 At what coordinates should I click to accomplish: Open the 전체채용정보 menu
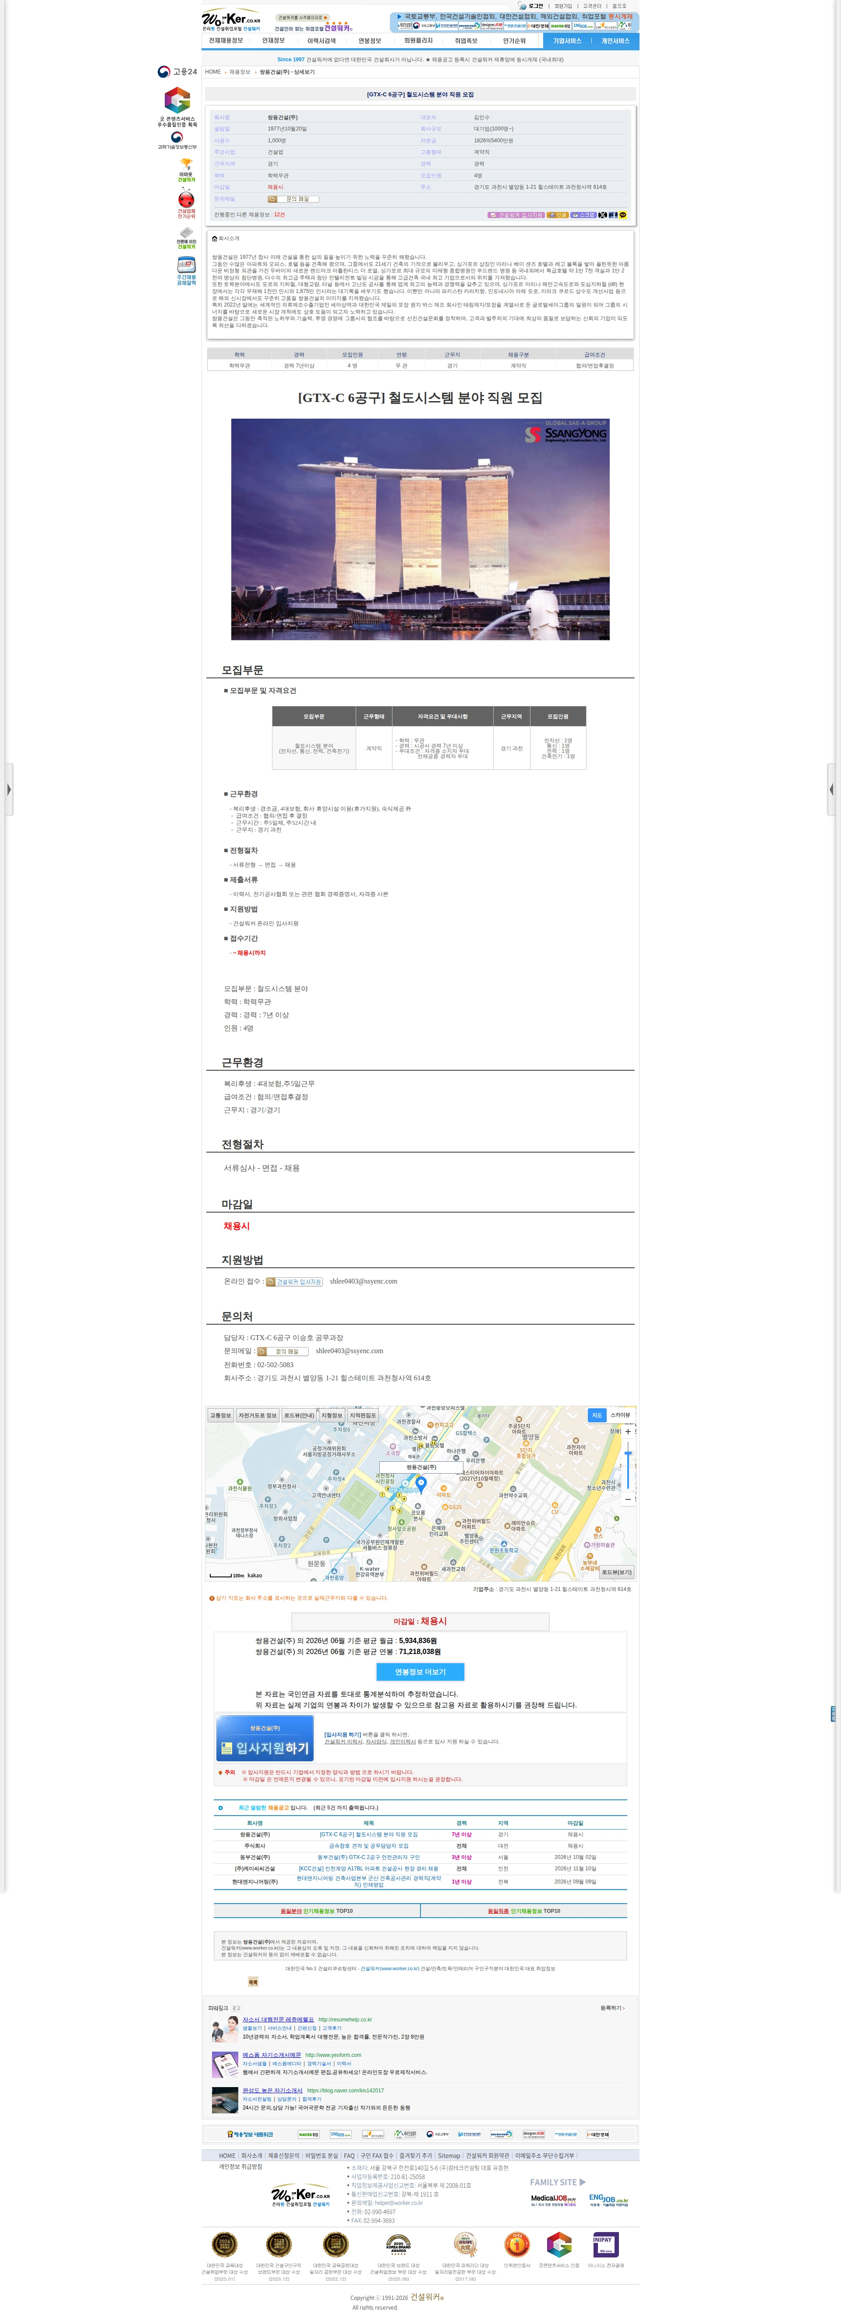226,40
